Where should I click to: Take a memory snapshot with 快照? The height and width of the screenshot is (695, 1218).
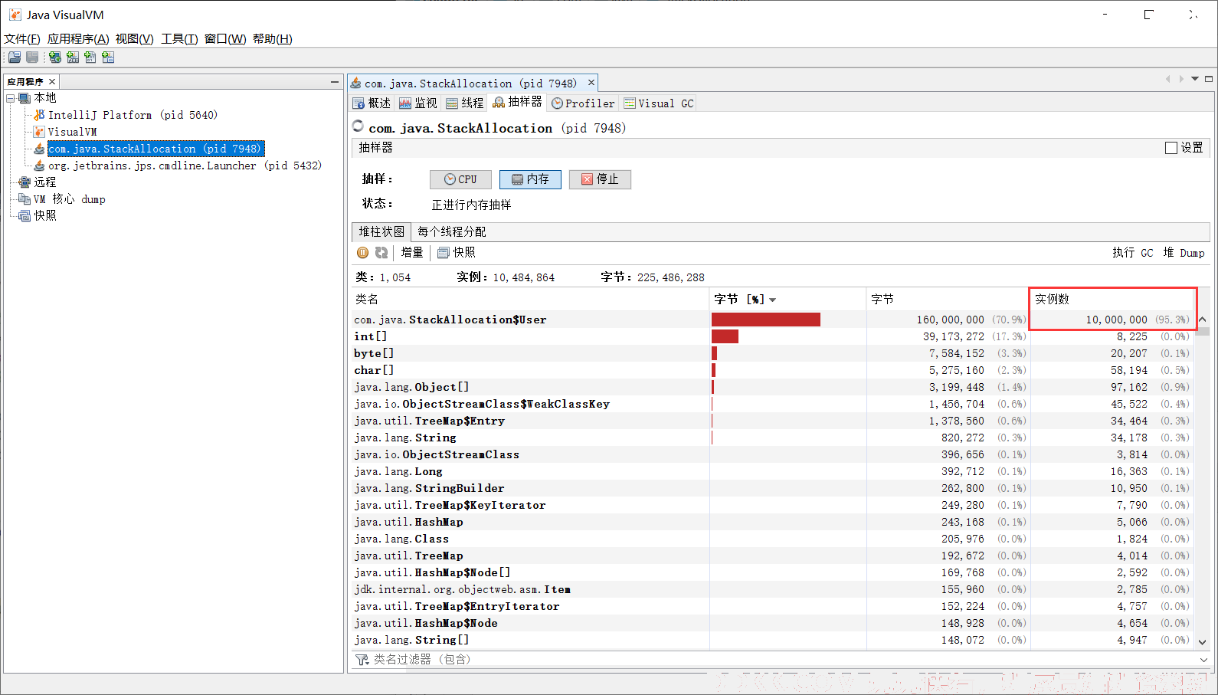(457, 253)
